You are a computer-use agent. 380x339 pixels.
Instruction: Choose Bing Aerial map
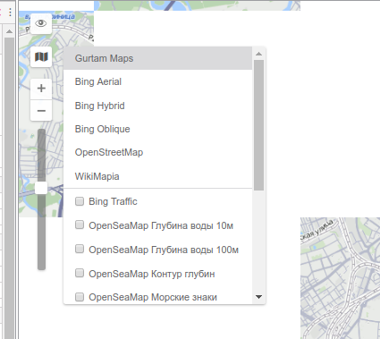[x=158, y=81]
